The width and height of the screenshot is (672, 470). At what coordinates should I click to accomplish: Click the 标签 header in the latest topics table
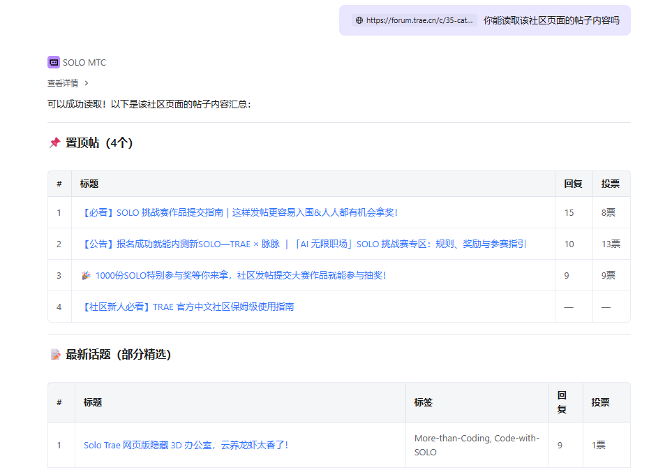click(x=424, y=402)
